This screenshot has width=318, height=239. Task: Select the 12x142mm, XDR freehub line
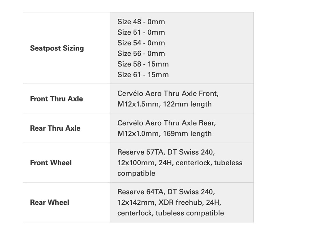[x=169, y=203]
